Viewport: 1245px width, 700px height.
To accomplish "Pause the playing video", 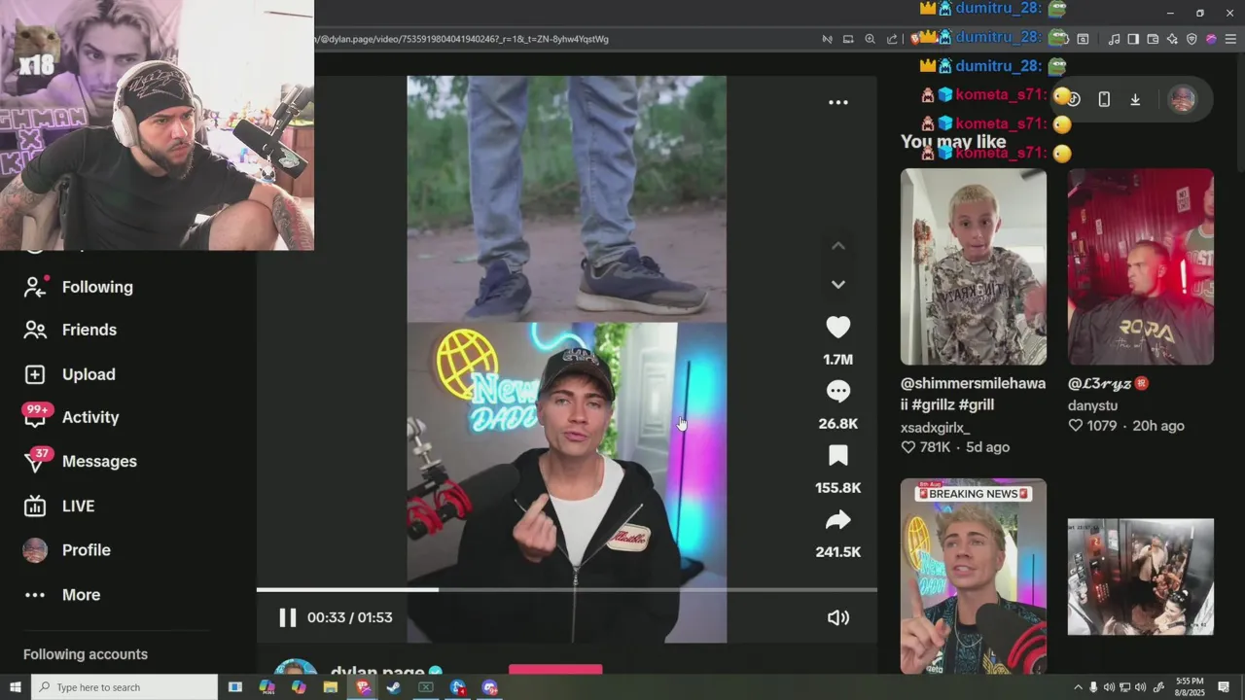I will (x=287, y=617).
